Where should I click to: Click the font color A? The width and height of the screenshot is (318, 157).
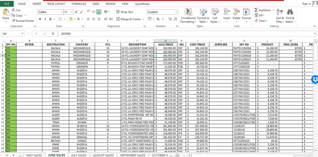coord(79,19)
